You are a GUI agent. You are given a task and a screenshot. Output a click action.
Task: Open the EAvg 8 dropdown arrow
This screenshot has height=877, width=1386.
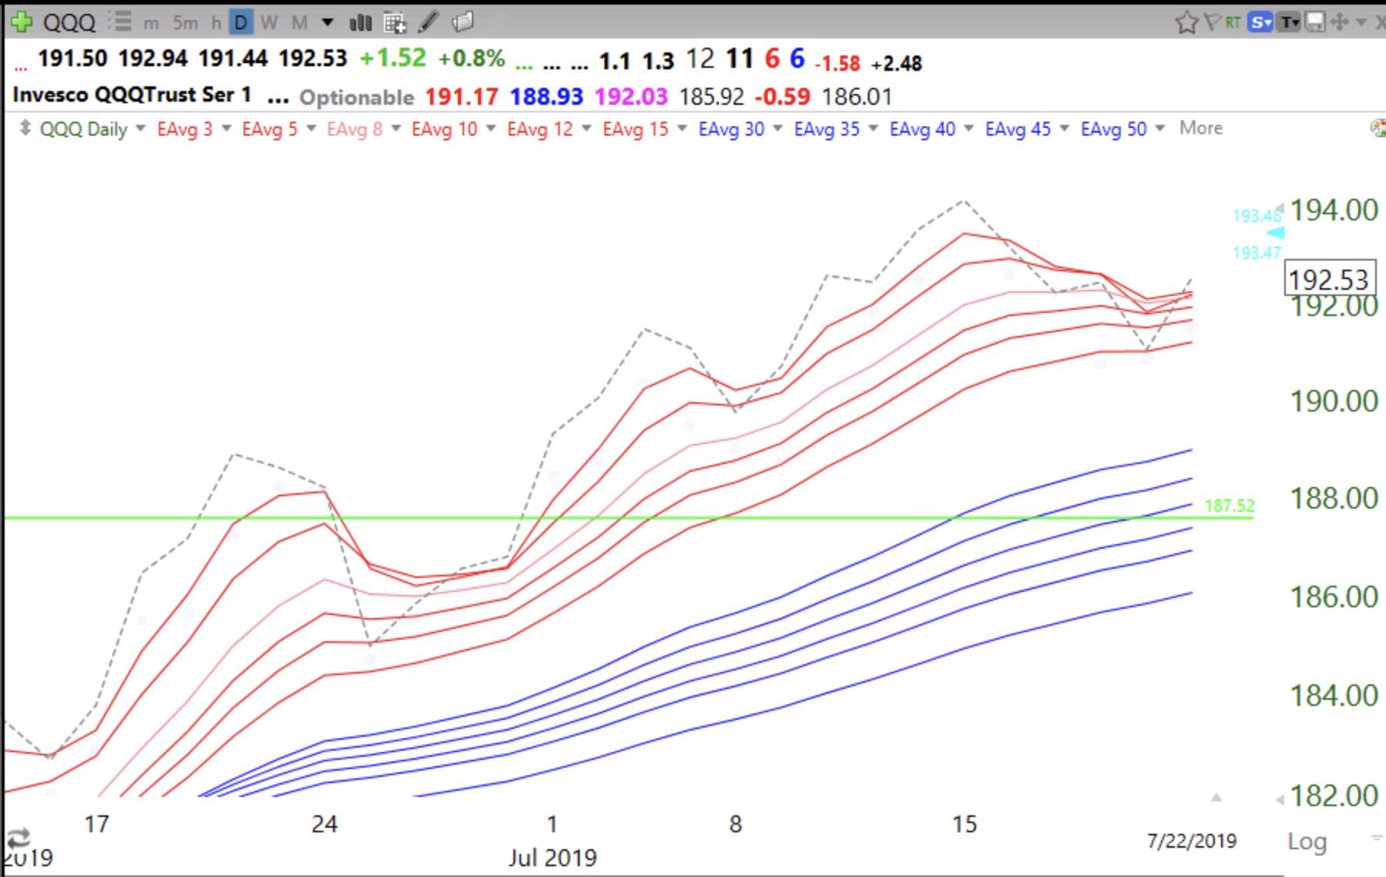pos(395,129)
